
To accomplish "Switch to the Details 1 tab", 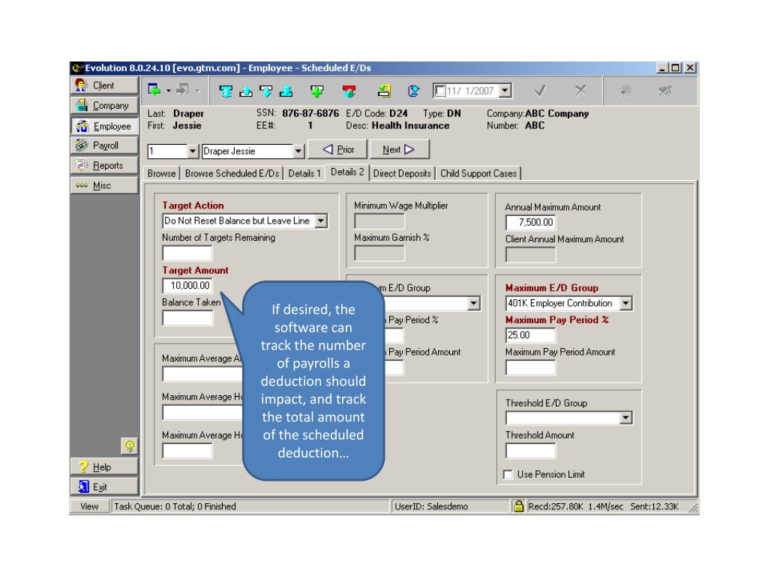I will (304, 173).
